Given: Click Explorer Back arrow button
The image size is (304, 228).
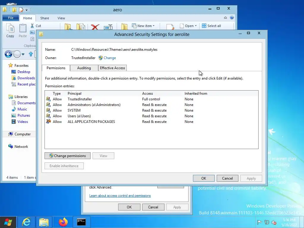Looking at the screenshot, I should click(x=8, y=54).
